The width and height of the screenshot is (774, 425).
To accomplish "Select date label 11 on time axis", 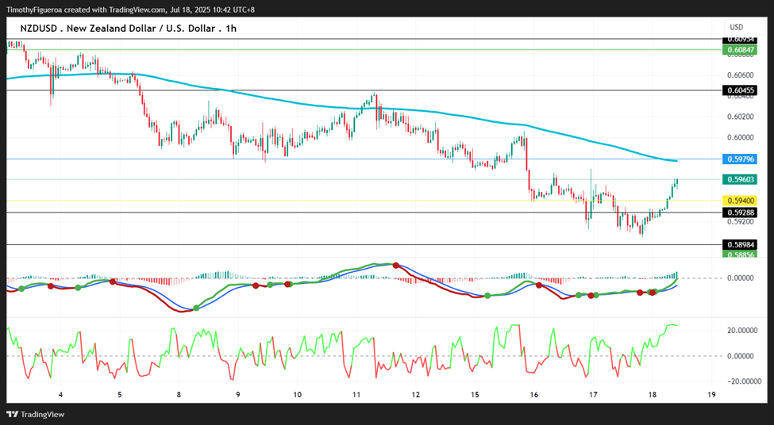I will (356, 394).
